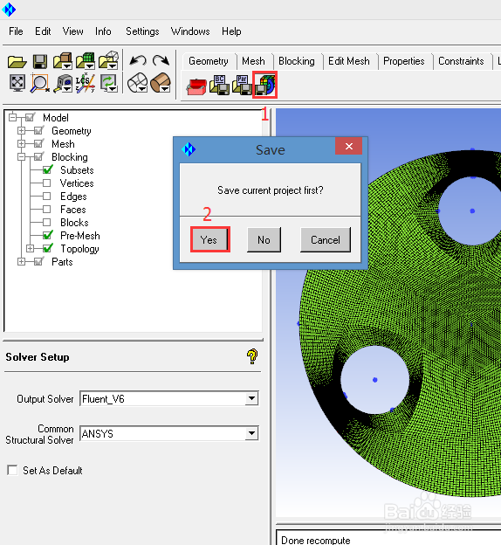The height and width of the screenshot is (545, 501).
Task: Open Solver Setup help question mark
Action: tap(252, 356)
